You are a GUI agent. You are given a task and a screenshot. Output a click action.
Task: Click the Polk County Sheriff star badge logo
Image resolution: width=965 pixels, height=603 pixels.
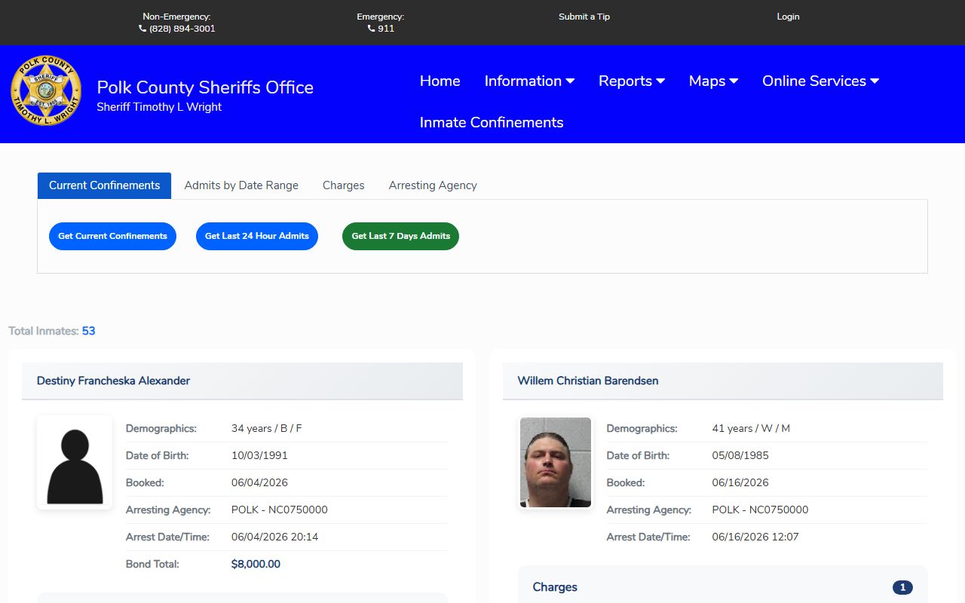[x=46, y=90]
